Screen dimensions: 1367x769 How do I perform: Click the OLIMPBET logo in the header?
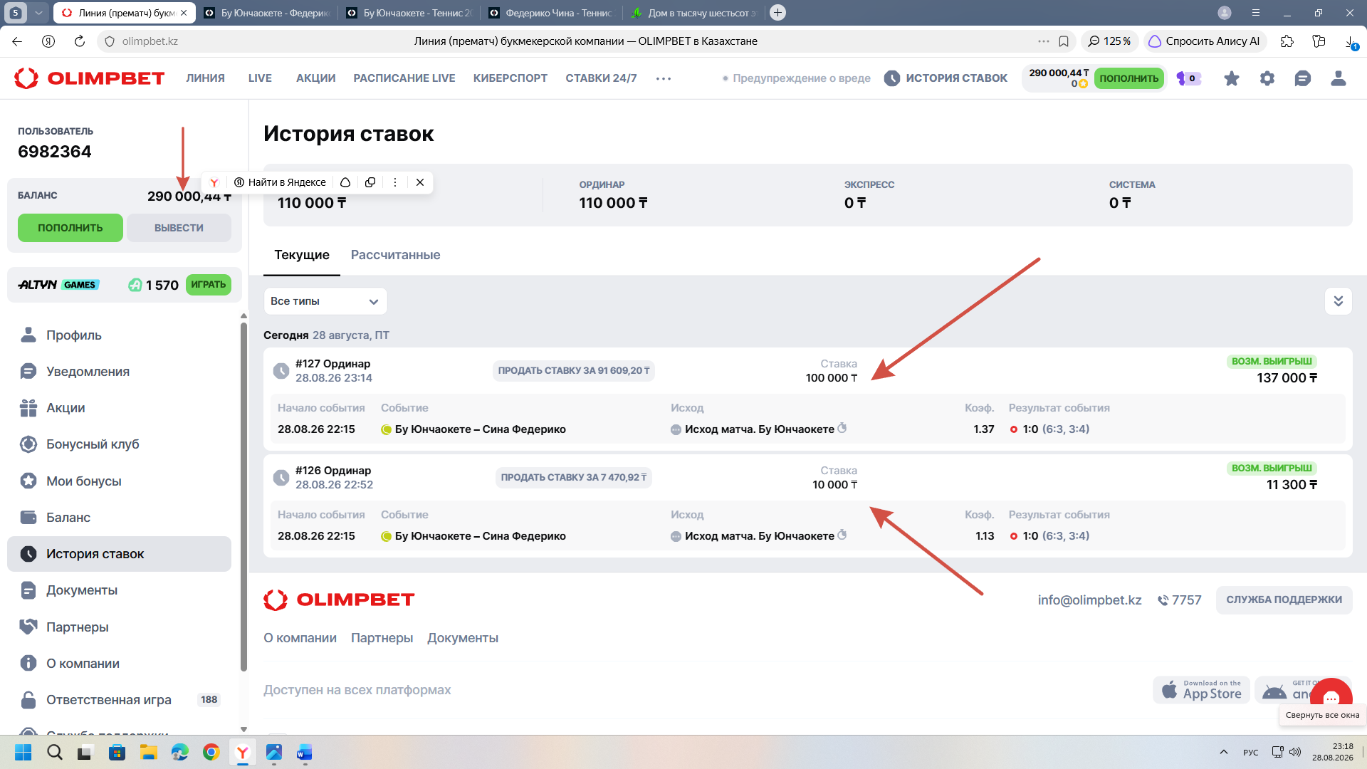pyautogui.click(x=90, y=78)
